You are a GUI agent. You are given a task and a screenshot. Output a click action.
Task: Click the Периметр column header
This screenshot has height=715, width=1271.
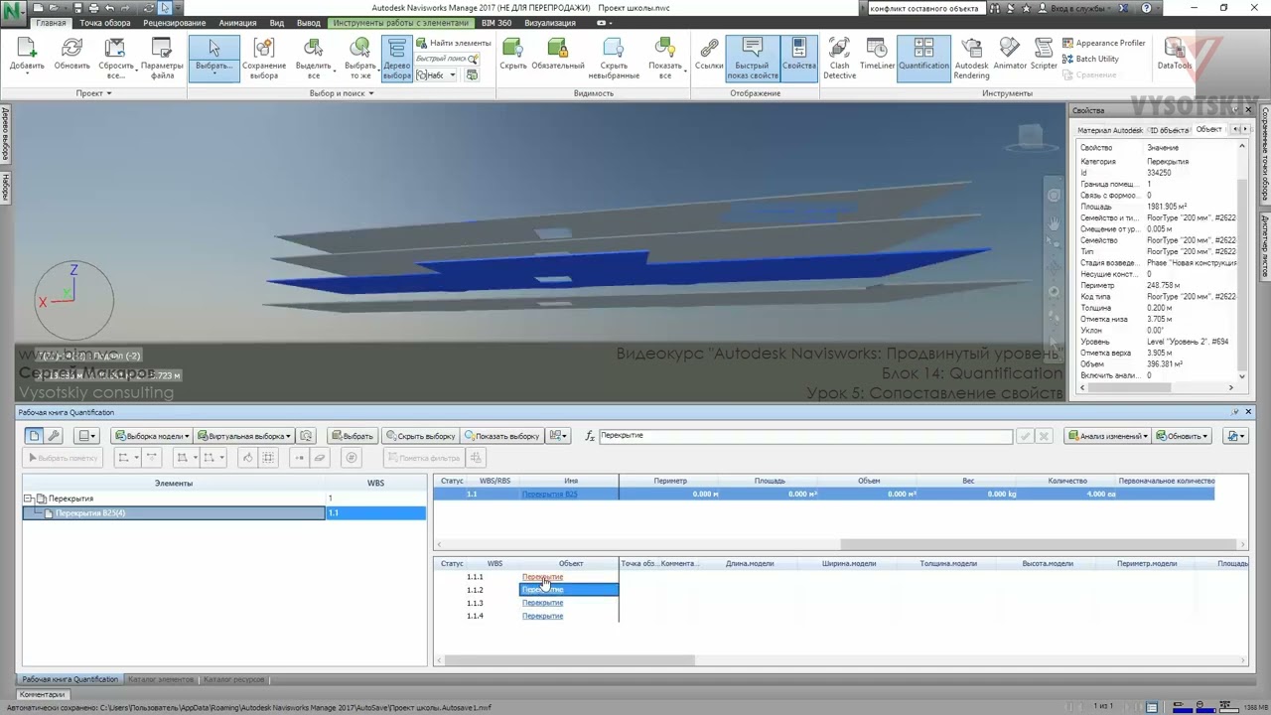[x=670, y=481]
